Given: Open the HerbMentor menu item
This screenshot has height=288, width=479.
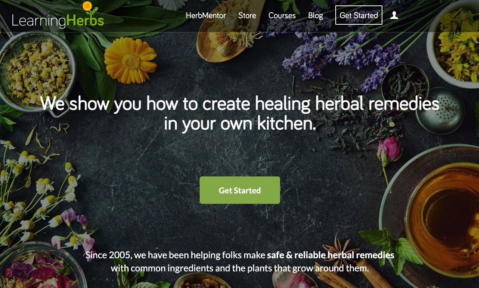Looking at the screenshot, I should tap(206, 15).
